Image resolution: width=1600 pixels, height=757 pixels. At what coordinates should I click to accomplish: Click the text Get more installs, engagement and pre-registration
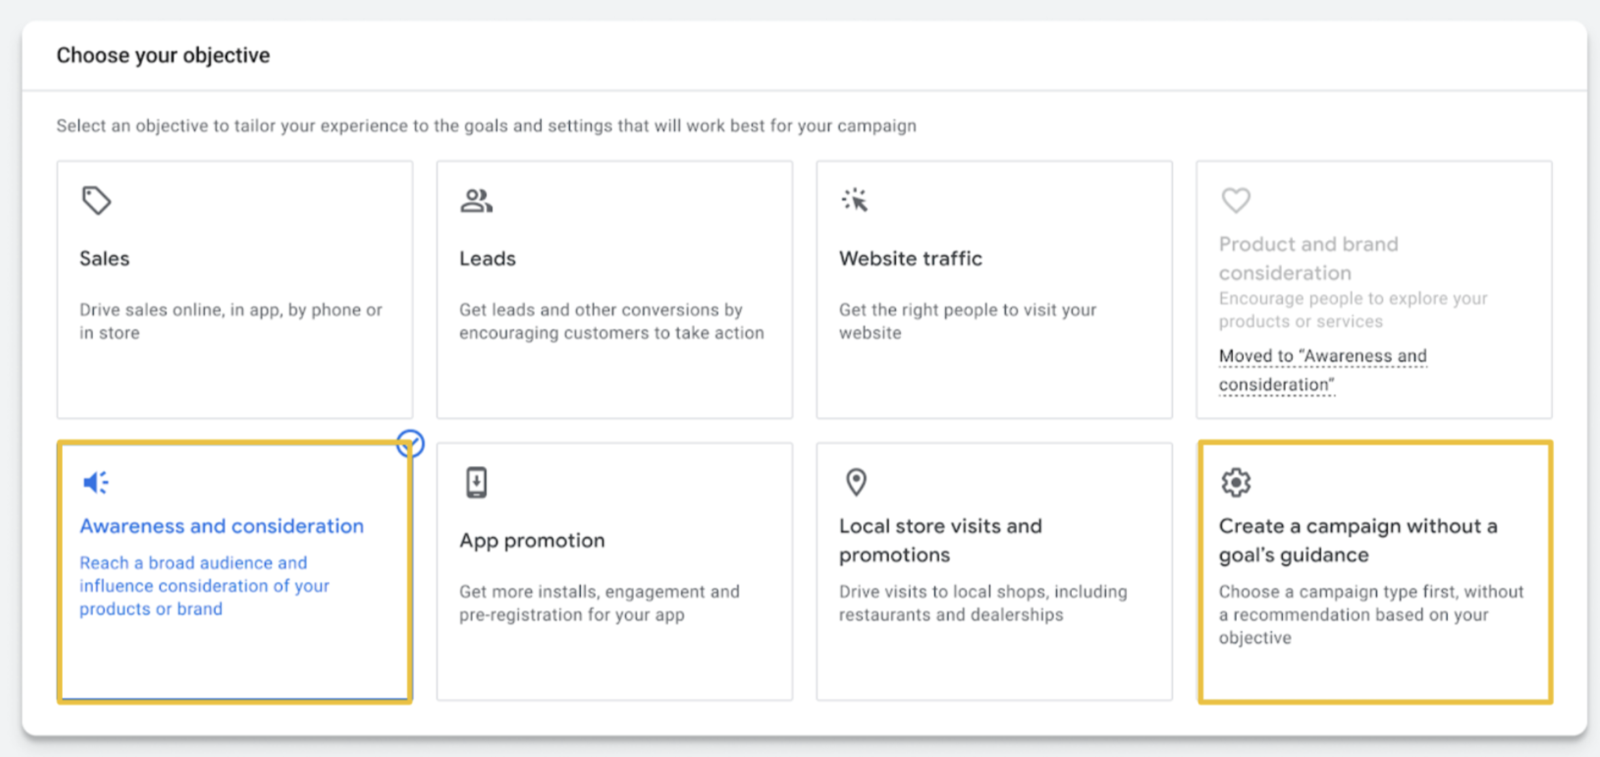point(599,603)
